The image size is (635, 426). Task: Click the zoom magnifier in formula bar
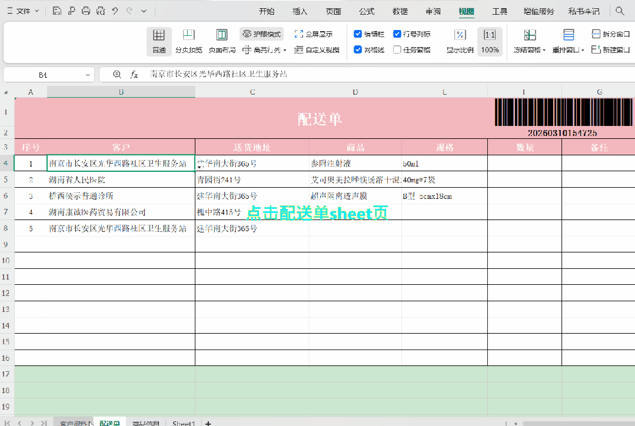[x=117, y=74]
